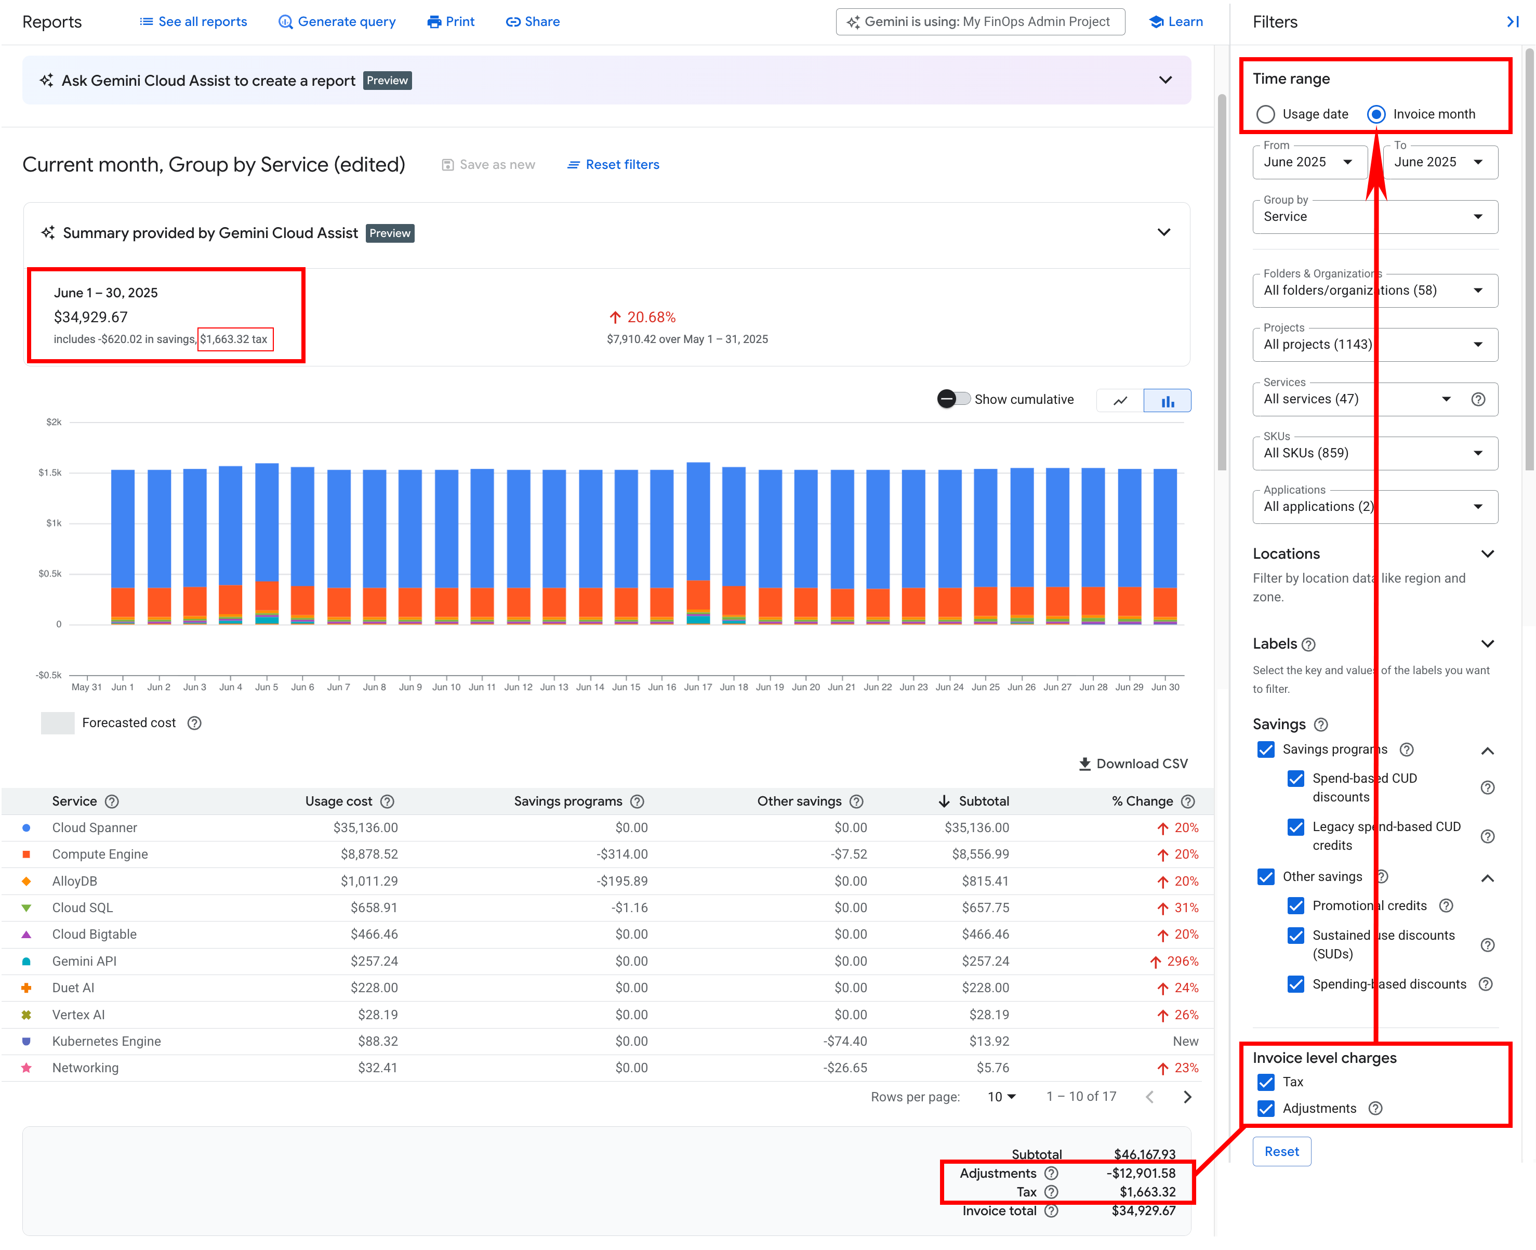1536x1250 pixels.
Task: Click help icon beside Services filter
Action: (1478, 399)
